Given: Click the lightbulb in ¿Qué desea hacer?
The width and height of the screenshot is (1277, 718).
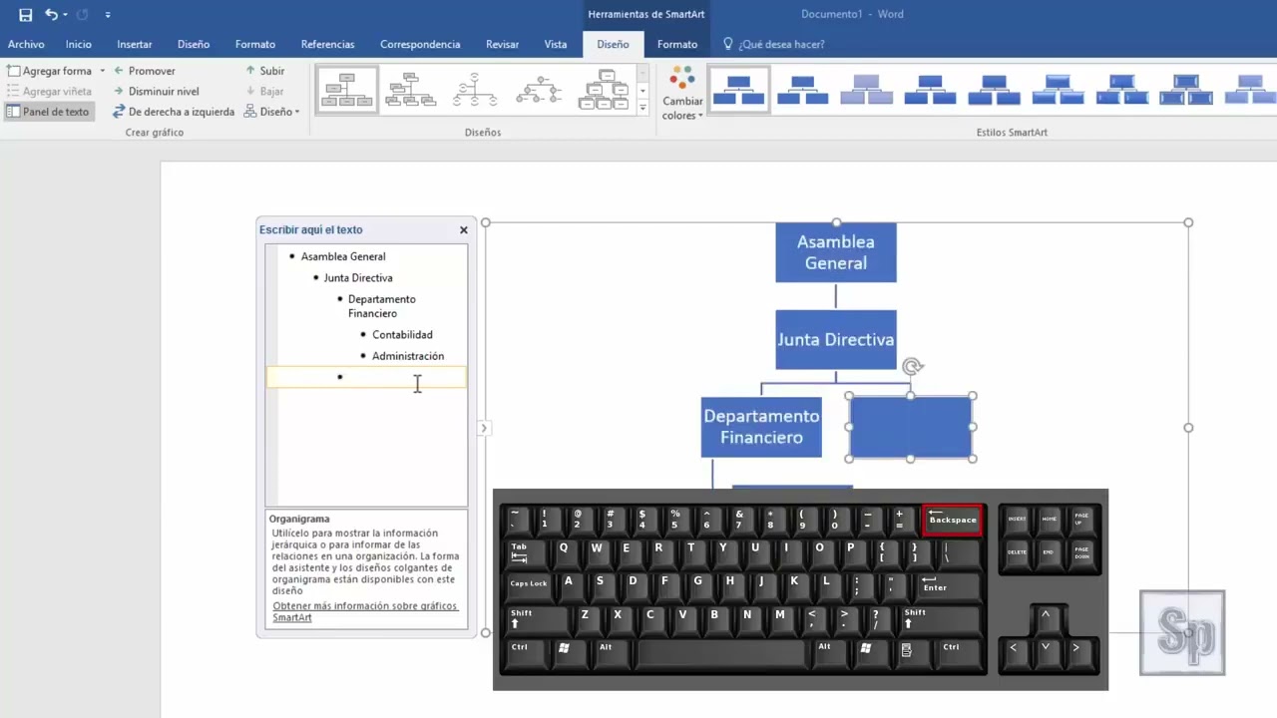Looking at the screenshot, I should [x=728, y=44].
